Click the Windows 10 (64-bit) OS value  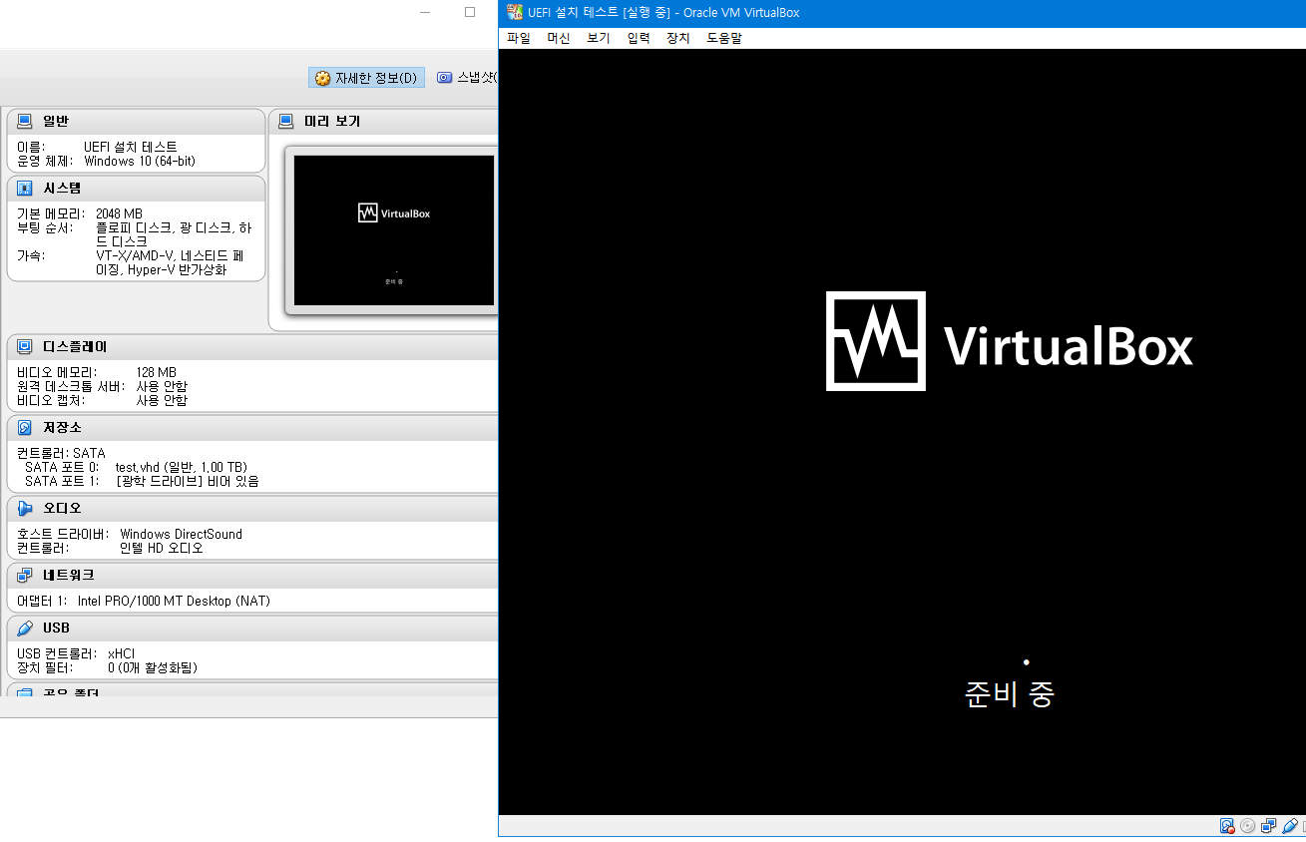[140, 161]
